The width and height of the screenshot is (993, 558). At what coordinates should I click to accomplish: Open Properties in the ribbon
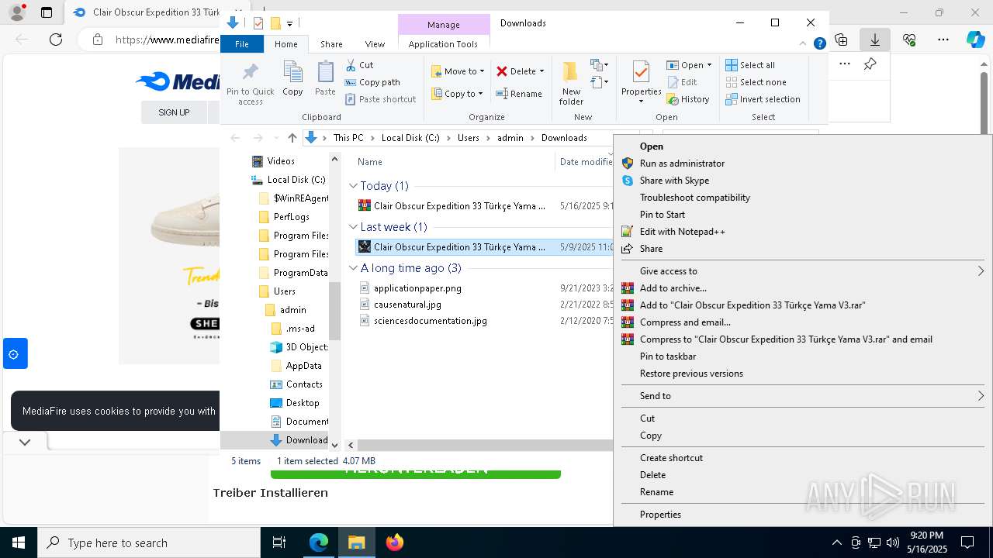pos(641,83)
